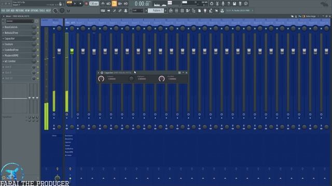Open the FILE menu
Image resolution: width=332 pixels, height=186 pixels.
[3, 10]
